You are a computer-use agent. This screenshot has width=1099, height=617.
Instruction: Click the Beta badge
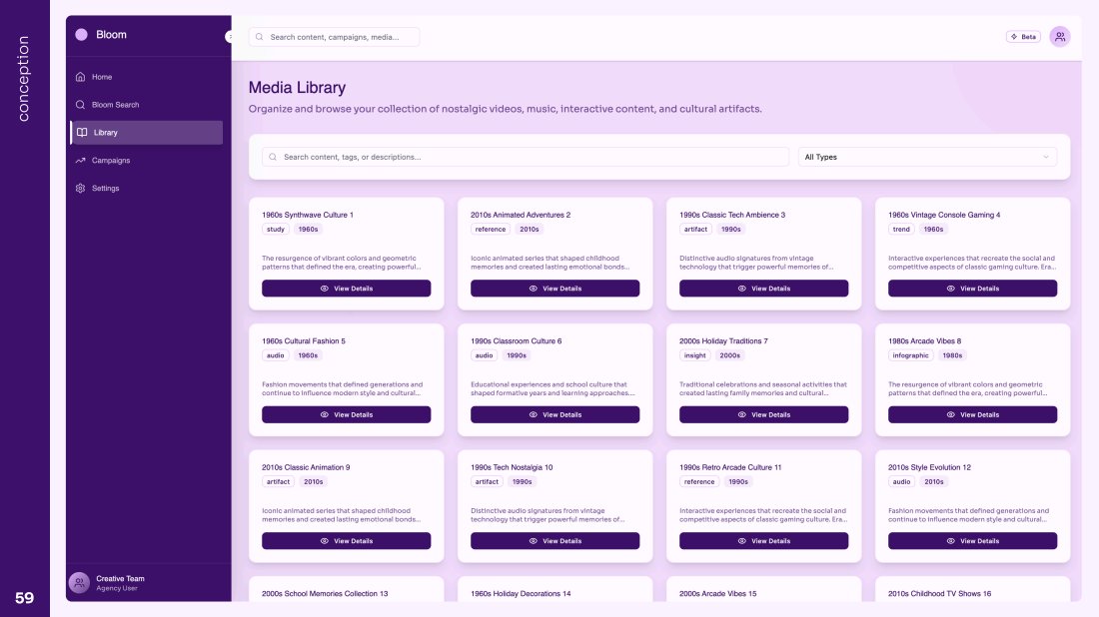click(1023, 37)
